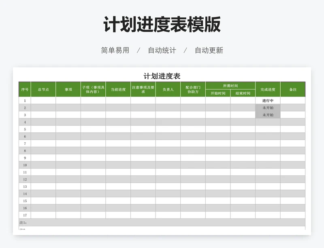Select the 总节点 header cell
The height and width of the screenshot is (248, 324).
pyautogui.click(x=43, y=89)
